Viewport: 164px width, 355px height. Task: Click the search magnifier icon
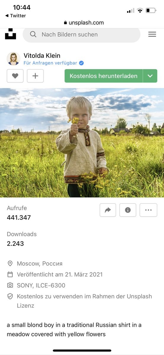[x=33, y=34]
